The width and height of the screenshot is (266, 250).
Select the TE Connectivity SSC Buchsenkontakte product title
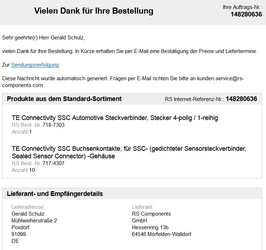(129, 152)
